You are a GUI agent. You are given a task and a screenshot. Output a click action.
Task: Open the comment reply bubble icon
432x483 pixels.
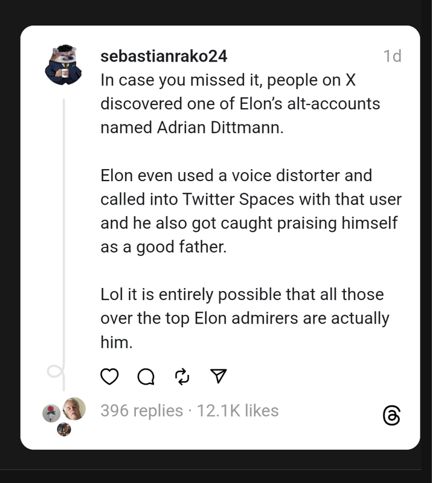point(146,376)
